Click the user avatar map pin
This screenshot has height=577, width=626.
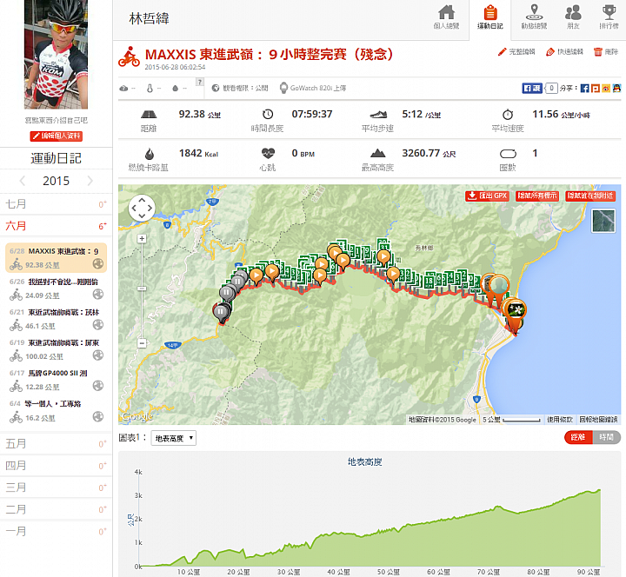(499, 285)
